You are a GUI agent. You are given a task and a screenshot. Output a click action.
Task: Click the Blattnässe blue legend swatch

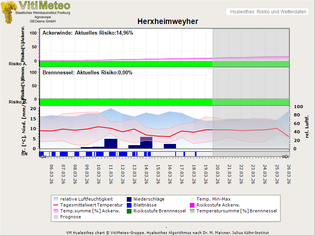coord(130,205)
